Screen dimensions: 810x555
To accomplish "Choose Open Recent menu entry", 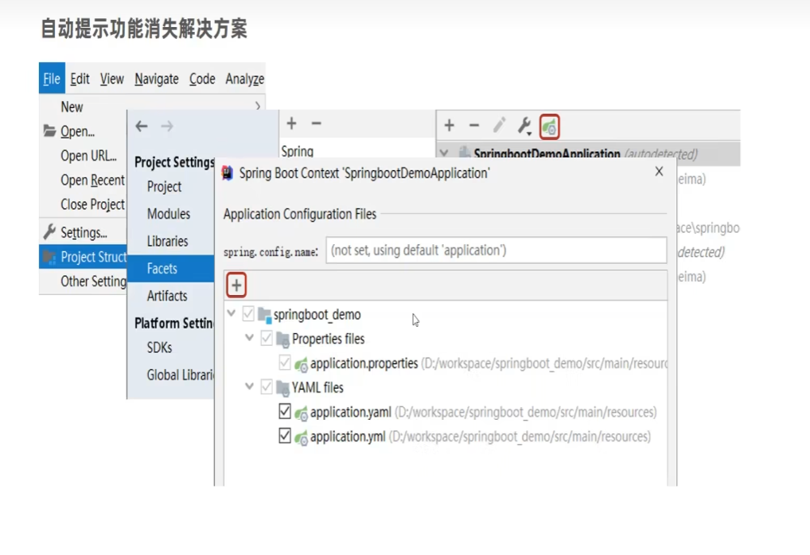I will click(x=92, y=180).
